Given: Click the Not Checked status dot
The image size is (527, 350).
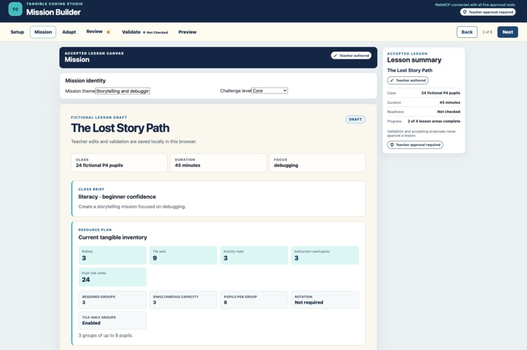Looking at the screenshot, I should pyautogui.click(x=144, y=33).
